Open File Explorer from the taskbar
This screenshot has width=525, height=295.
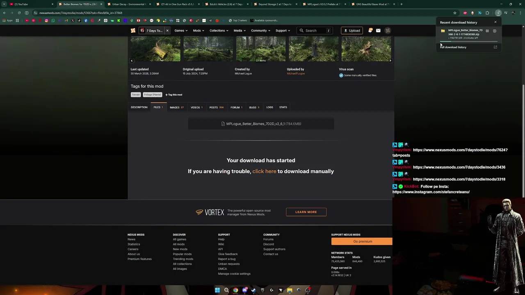290,290
